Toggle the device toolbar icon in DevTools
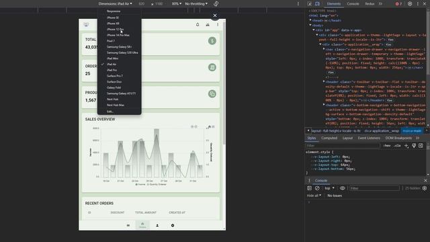This screenshot has height=242, width=430. pyautogui.click(x=317, y=4)
